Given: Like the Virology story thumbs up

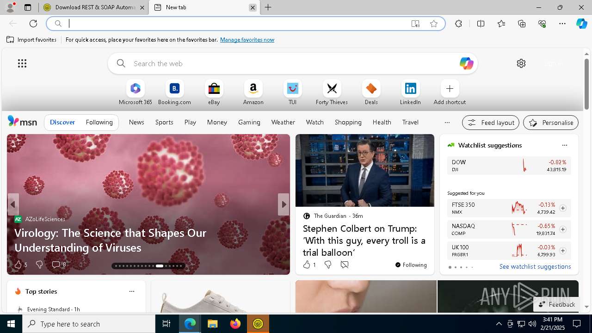Looking at the screenshot, I should click(18, 265).
